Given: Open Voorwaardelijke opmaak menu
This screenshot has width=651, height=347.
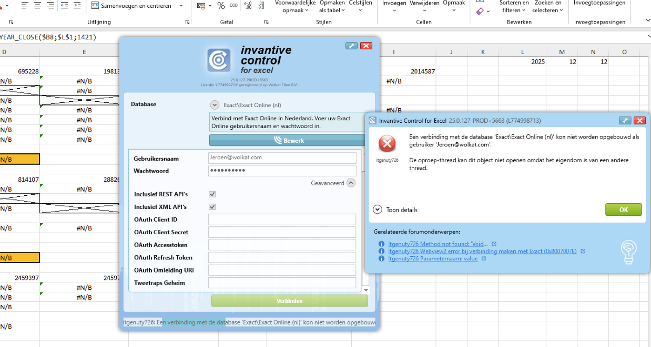Looking at the screenshot, I should (296, 7).
